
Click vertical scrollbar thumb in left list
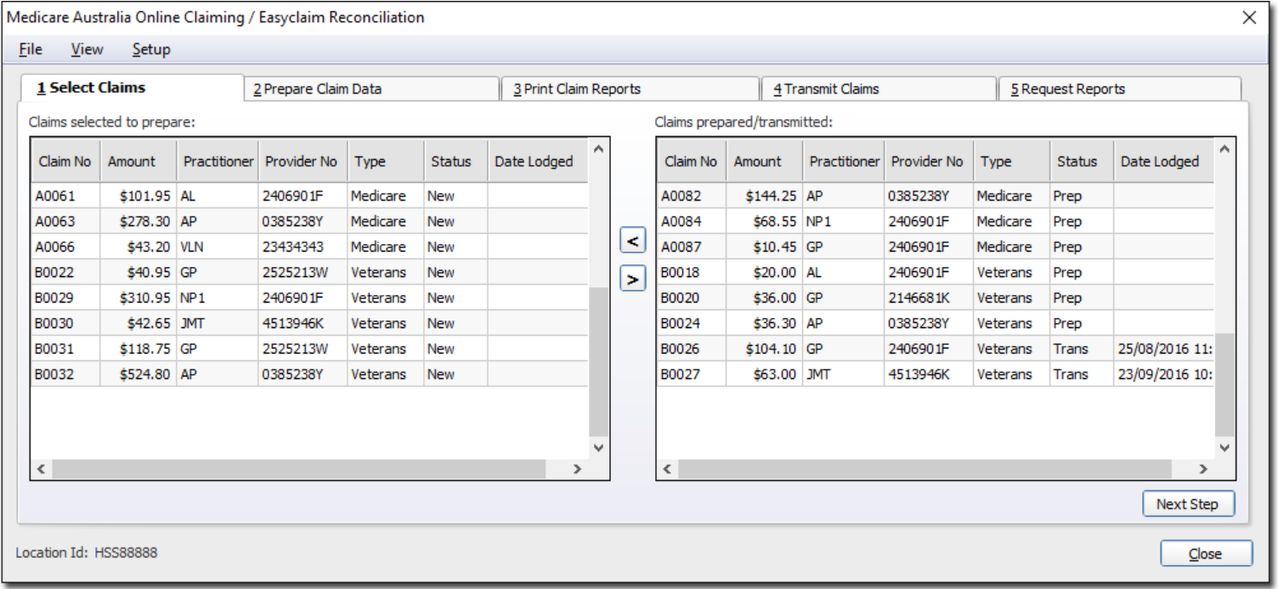598,361
